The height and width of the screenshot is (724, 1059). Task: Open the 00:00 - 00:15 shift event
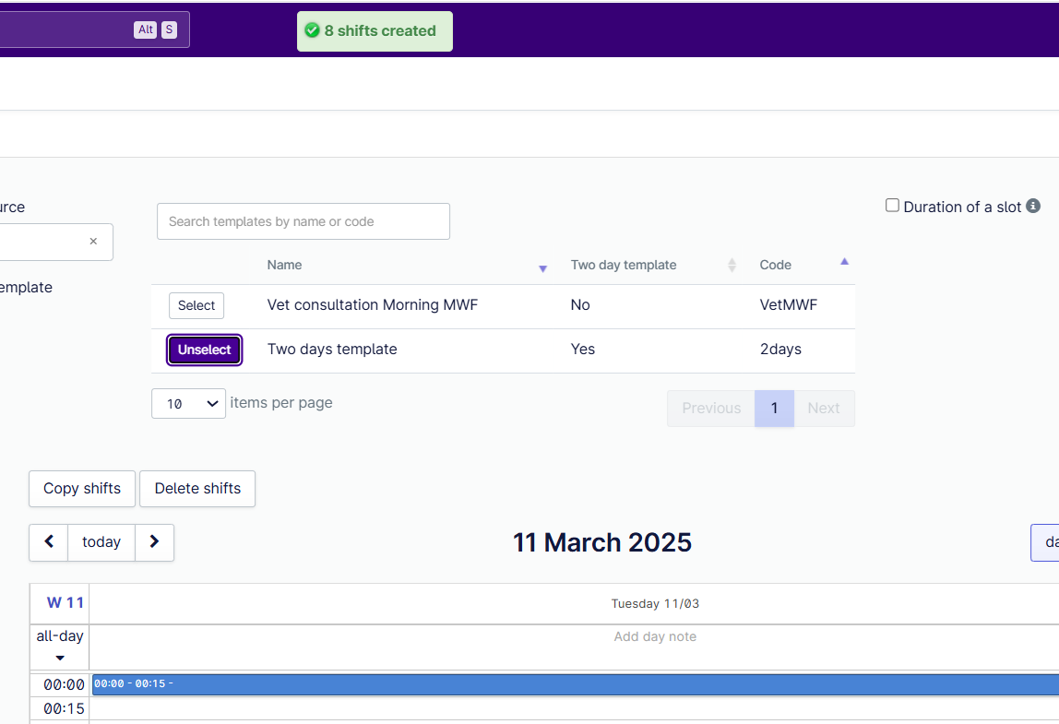point(576,684)
